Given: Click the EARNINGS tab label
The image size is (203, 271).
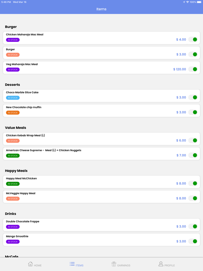Looking at the screenshot, I should pos(124,265).
